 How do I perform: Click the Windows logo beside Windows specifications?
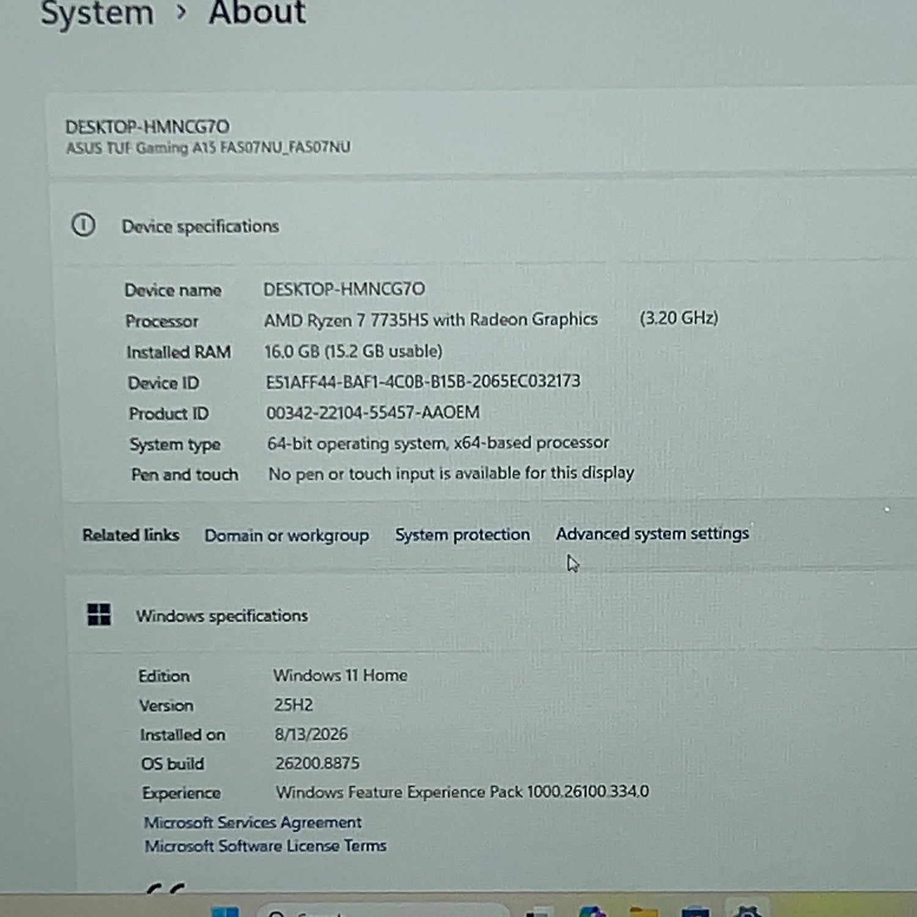pos(99,614)
